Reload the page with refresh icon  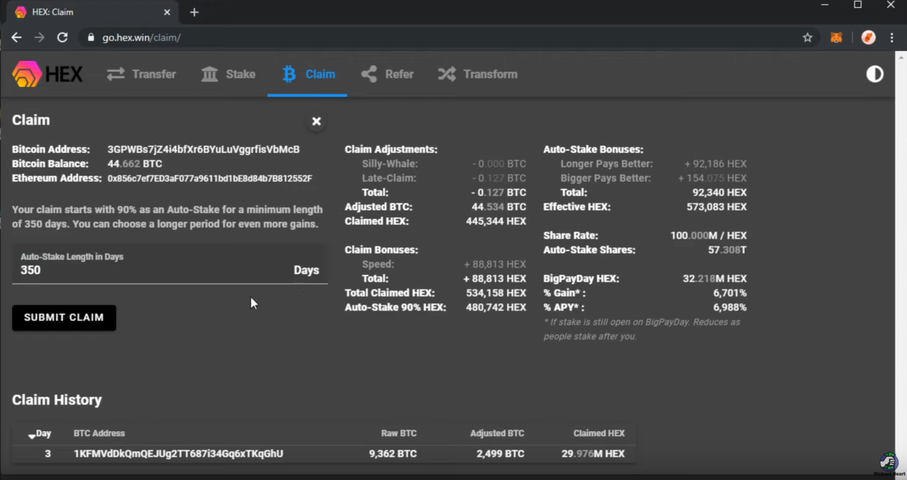click(x=62, y=37)
